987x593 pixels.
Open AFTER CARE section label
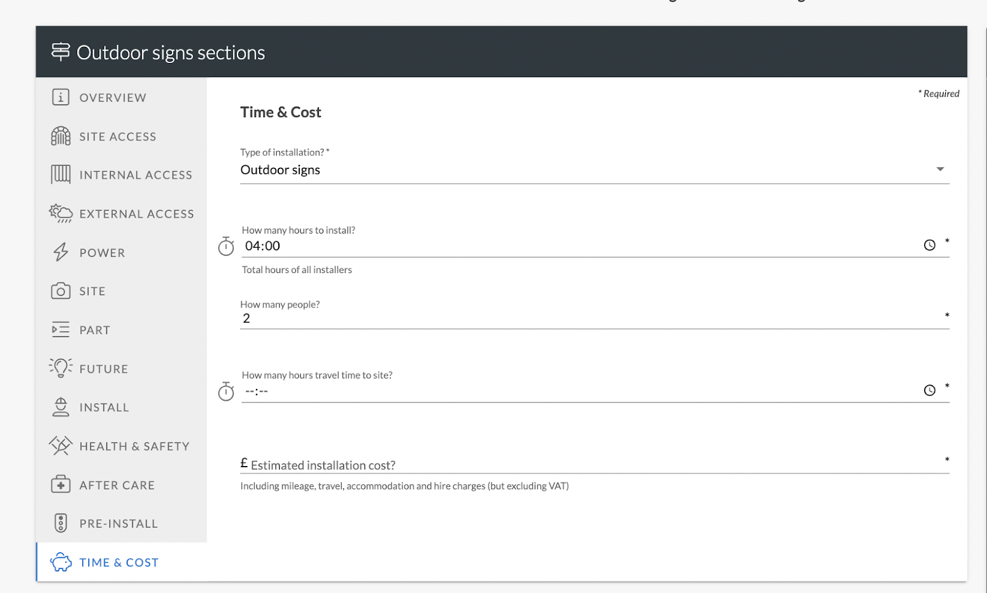(117, 485)
